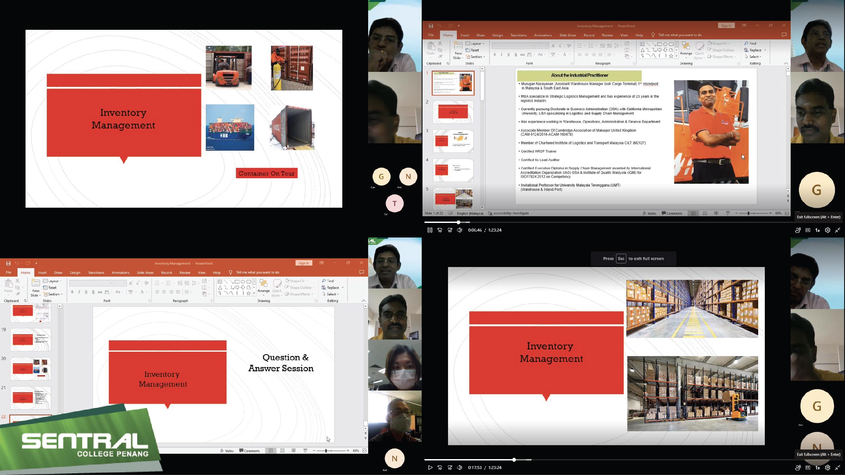The image size is (845, 475).
Task: Adjust the zoom slider in Q&A PowerPoint status bar
Action: point(331,450)
